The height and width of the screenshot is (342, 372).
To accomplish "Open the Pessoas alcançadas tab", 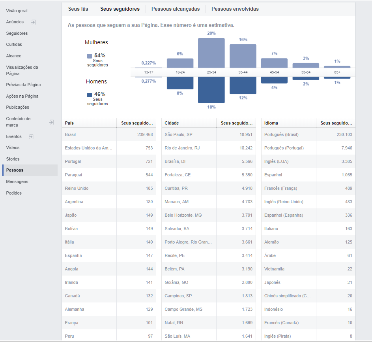I will coord(176,9).
